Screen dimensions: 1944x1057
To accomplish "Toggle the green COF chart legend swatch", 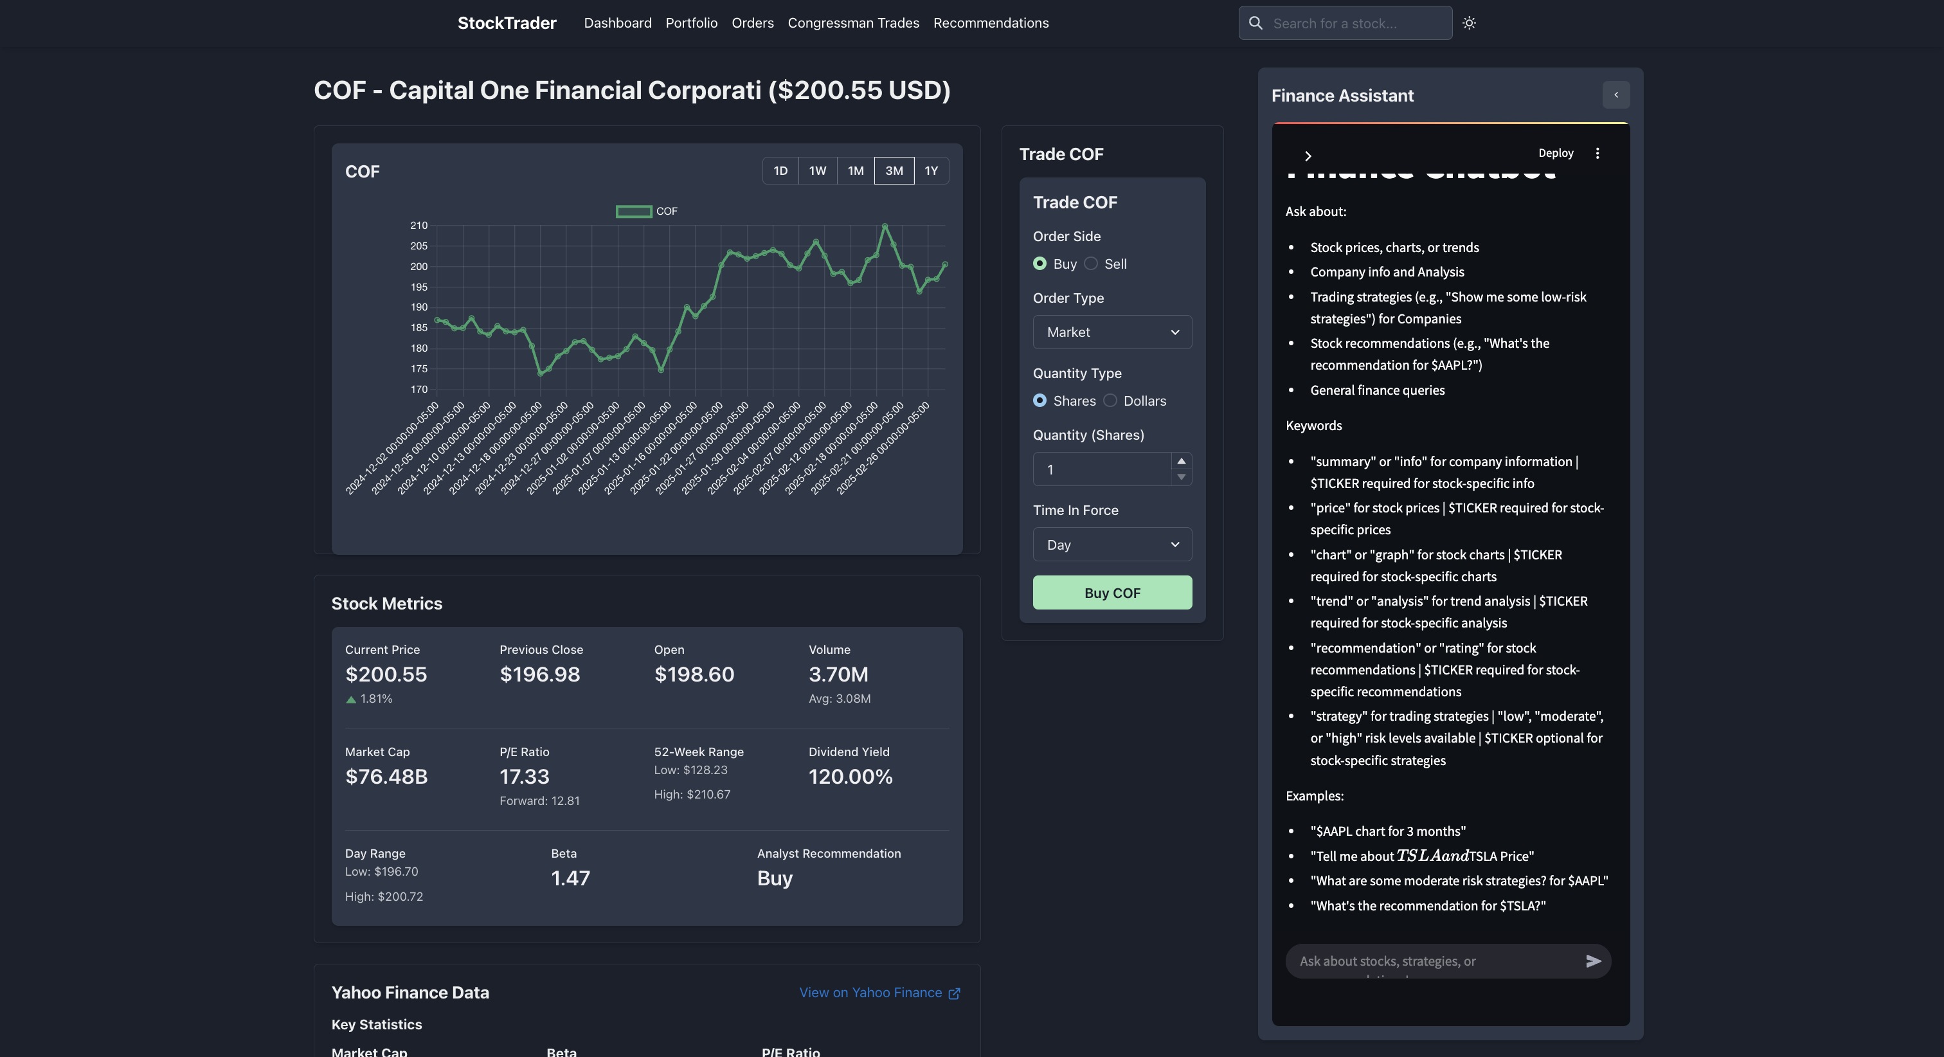I will coord(633,212).
